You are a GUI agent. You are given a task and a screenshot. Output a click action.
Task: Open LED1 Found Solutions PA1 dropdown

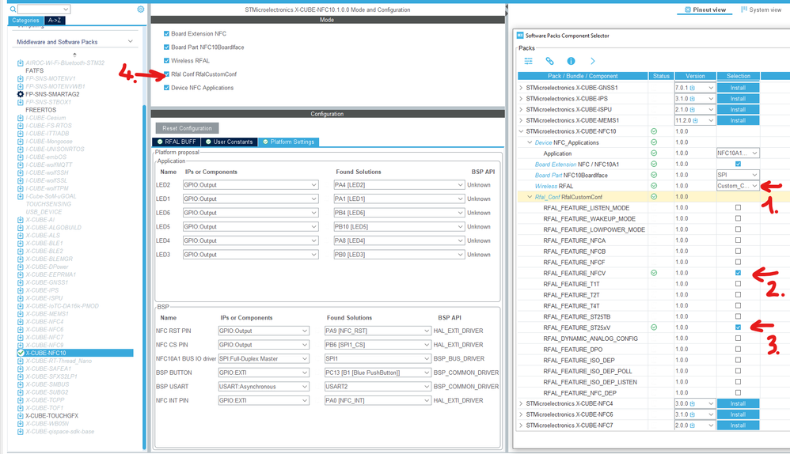(398, 199)
